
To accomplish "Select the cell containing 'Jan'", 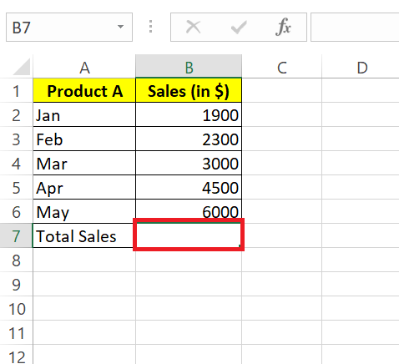I will [x=84, y=114].
